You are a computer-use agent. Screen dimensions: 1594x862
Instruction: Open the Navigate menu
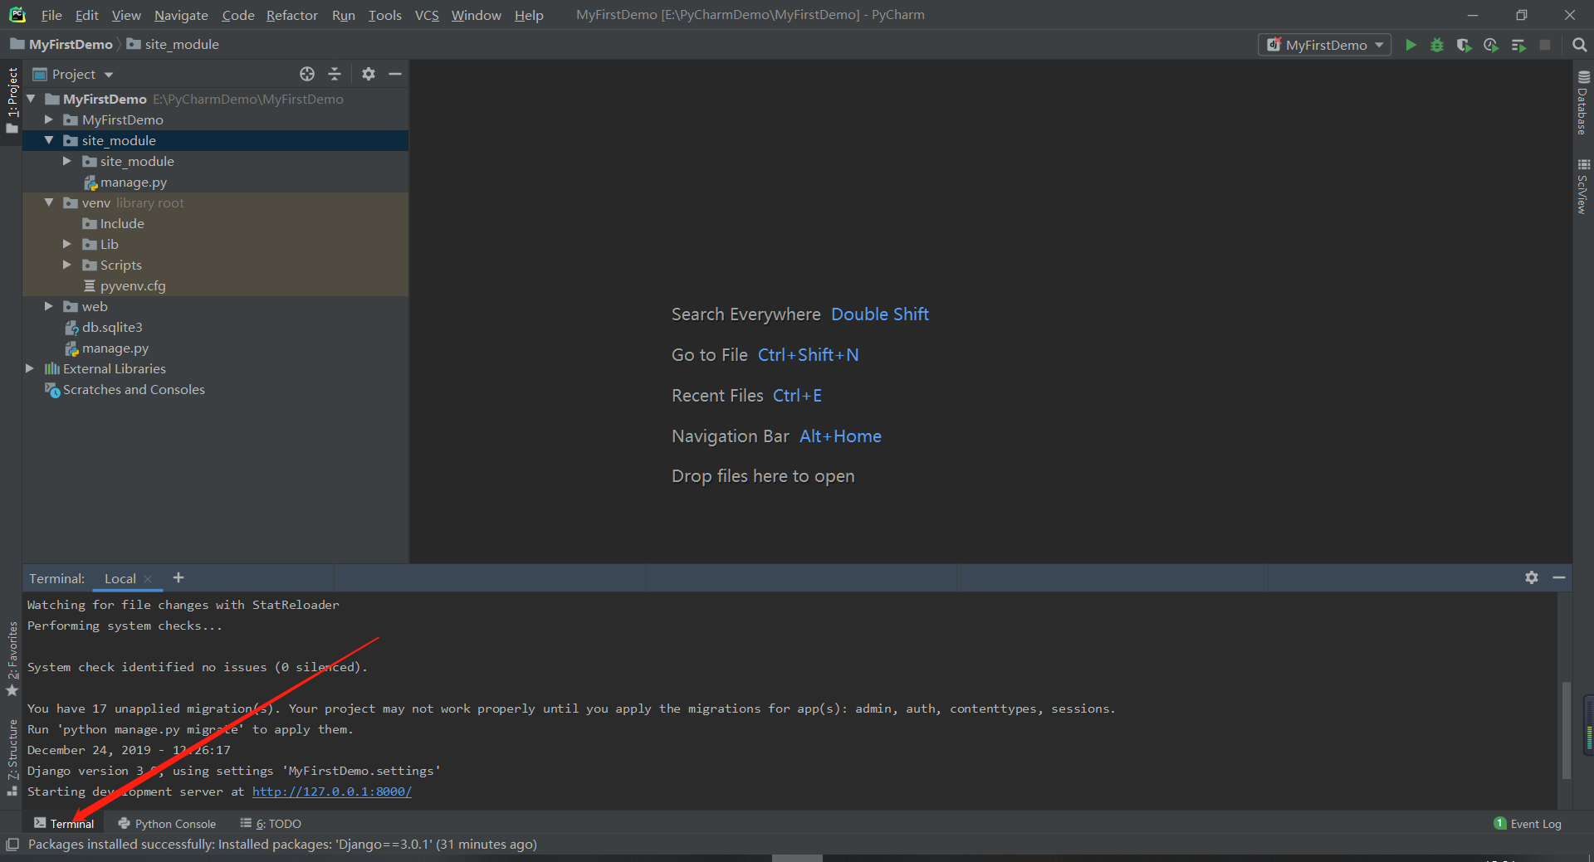[181, 15]
